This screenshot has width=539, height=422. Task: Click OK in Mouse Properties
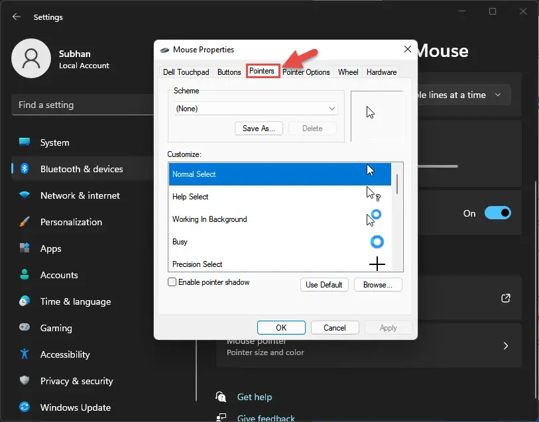tap(281, 327)
